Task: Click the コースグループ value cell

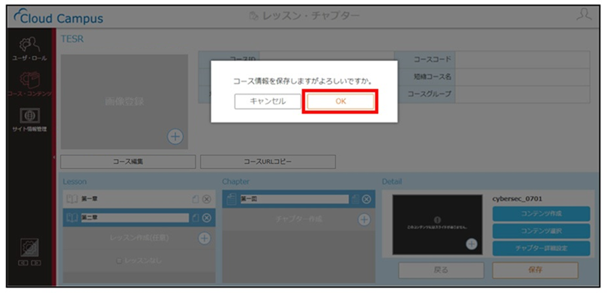Action: click(x=523, y=94)
